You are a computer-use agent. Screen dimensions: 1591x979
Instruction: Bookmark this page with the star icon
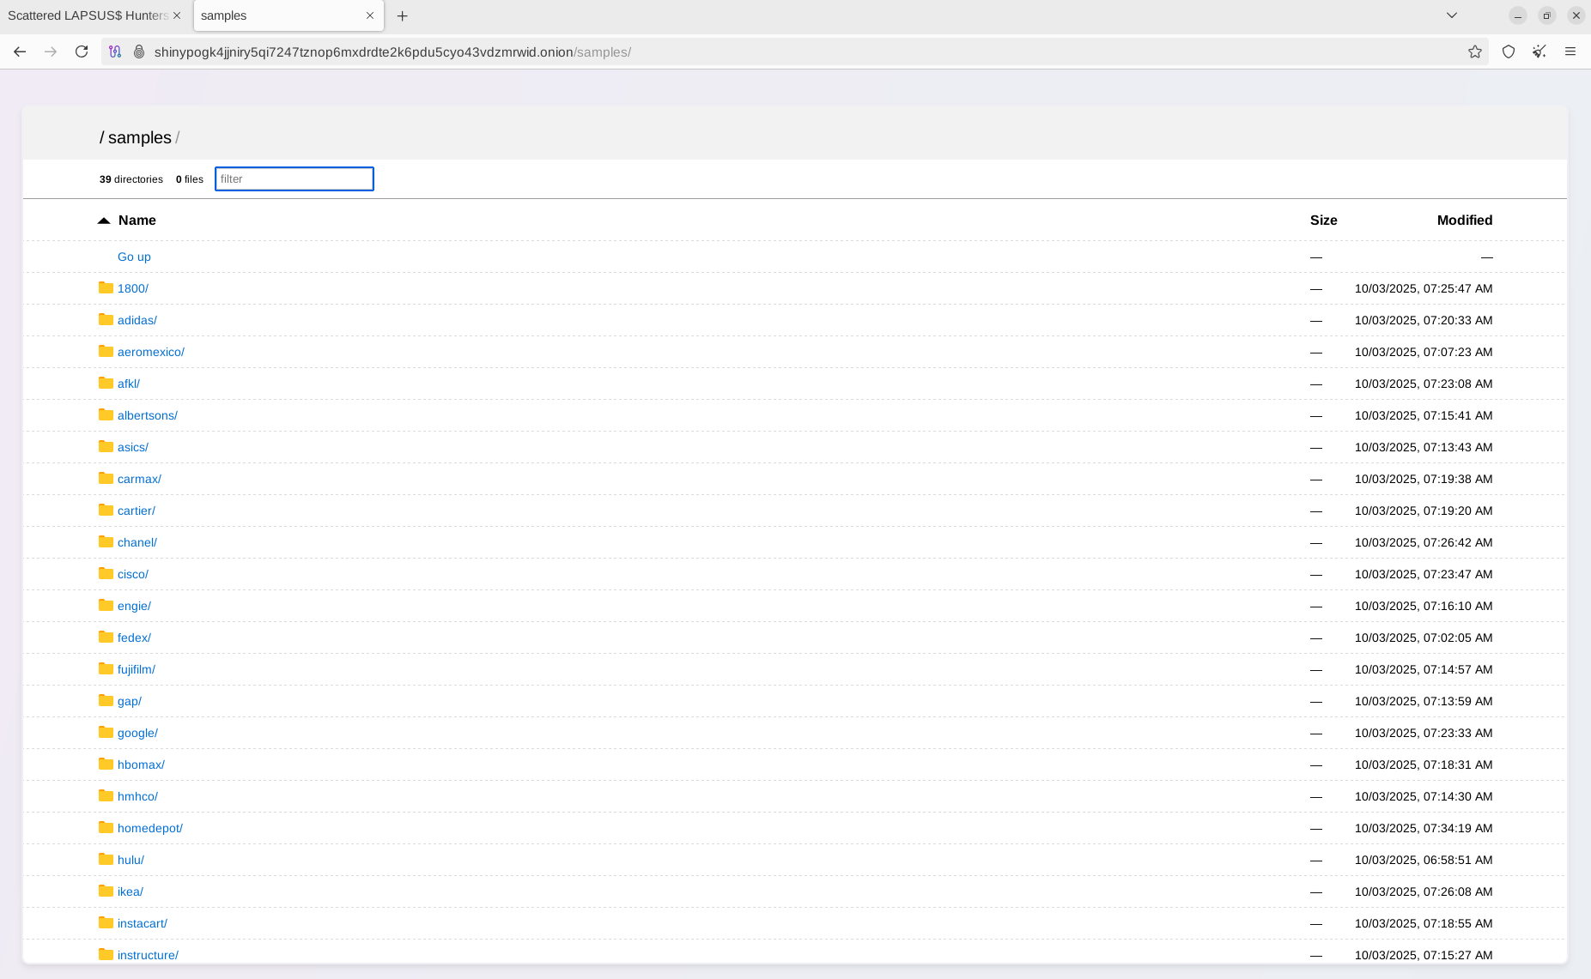(1474, 51)
